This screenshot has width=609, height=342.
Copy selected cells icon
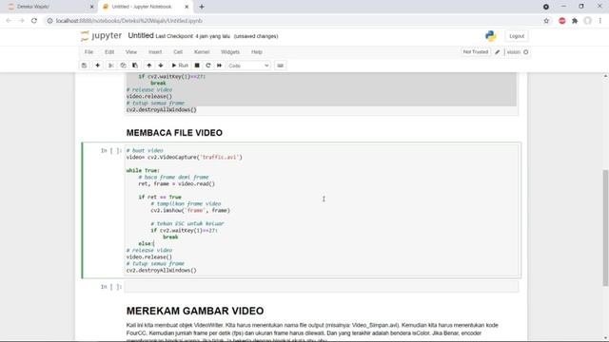[123, 66]
